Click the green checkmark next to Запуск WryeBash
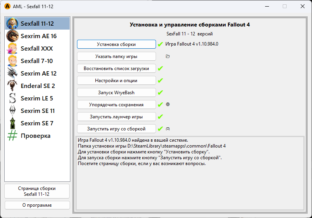Screen dimensions: 312x218 pos(160,93)
